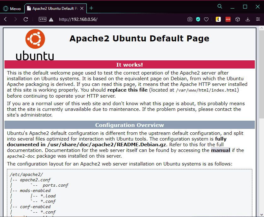Open the LastPass extension icon

(x=218, y=19)
